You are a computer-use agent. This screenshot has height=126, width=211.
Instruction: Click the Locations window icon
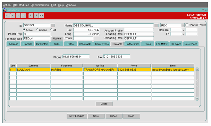(x=4, y=10)
